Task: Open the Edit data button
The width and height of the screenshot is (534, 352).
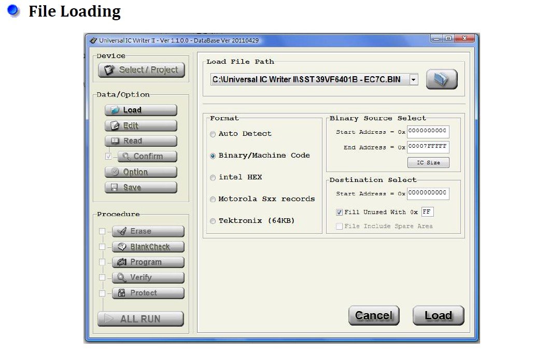Action: pyautogui.click(x=141, y=125)
